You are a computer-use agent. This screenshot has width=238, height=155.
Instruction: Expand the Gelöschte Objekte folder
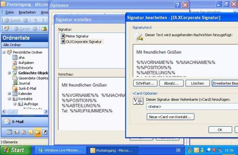(9, 73)
